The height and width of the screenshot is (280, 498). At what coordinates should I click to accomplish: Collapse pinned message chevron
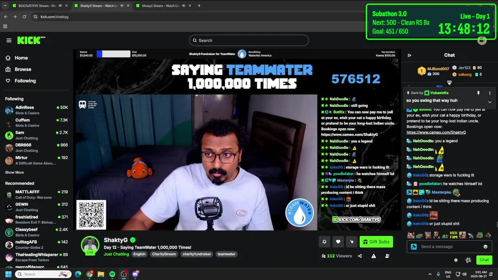click(490, 102)
